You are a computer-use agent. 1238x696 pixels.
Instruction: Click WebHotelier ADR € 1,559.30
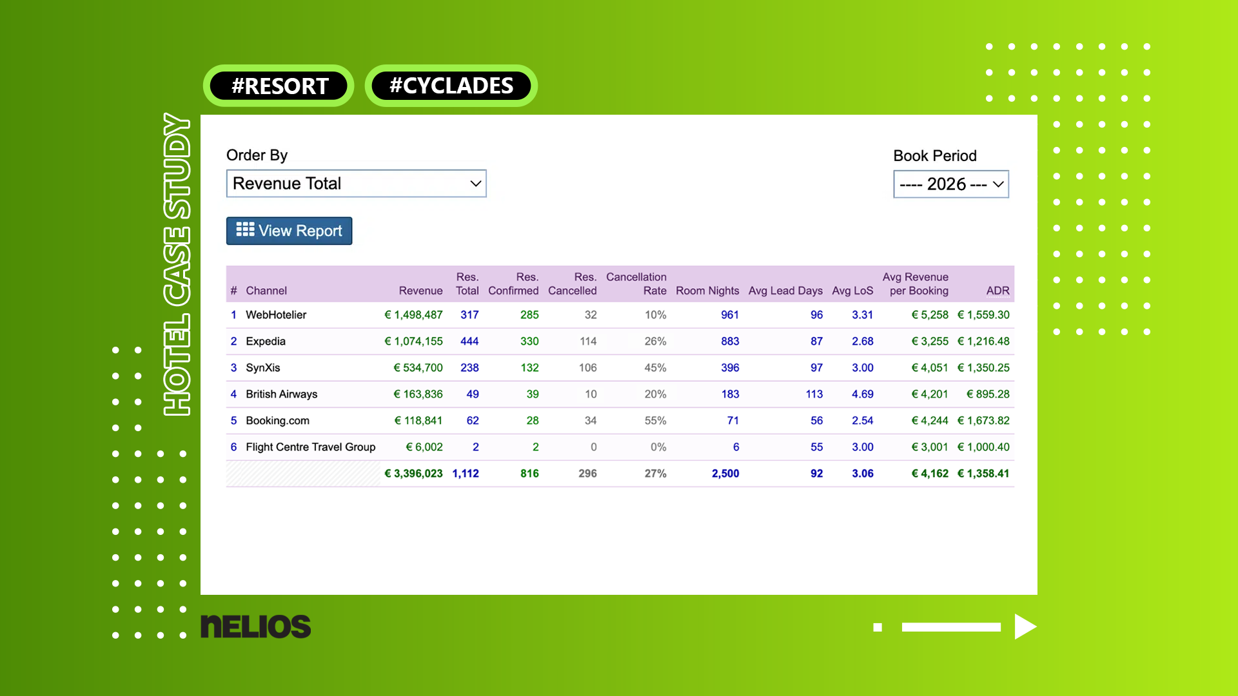tap(983, 315)
